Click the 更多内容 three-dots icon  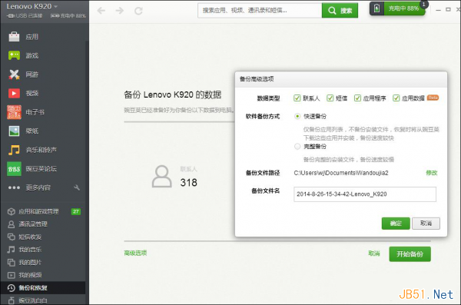[x=14, y=187]
